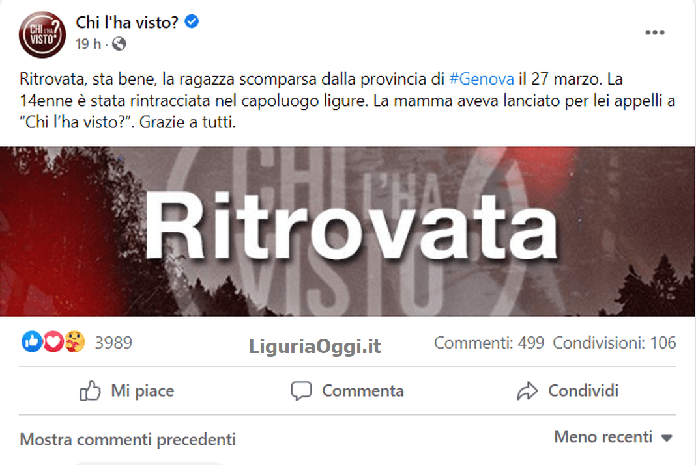
Task: Click the globe public visibility icon
Action: (x=119, y=44)
